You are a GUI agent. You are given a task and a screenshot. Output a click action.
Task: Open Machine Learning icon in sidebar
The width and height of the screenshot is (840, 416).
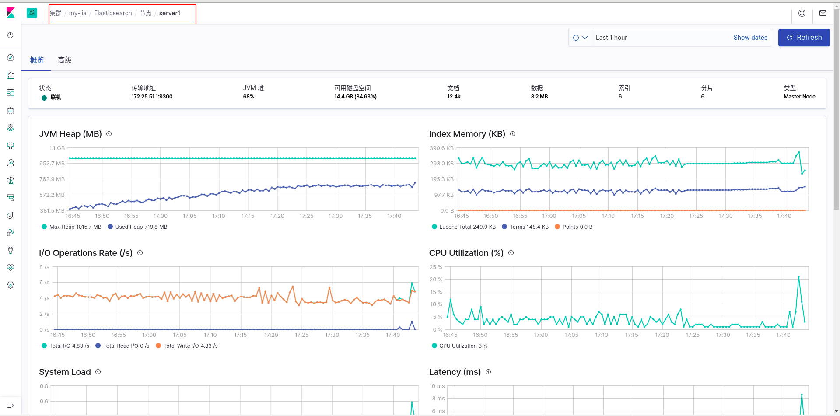pos(10,145)
